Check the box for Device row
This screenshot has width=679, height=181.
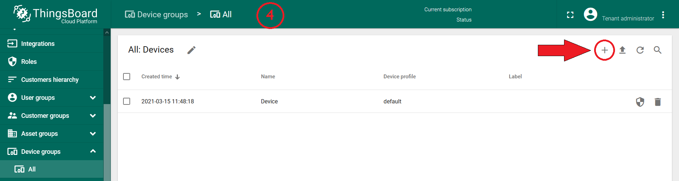(127, 101)
